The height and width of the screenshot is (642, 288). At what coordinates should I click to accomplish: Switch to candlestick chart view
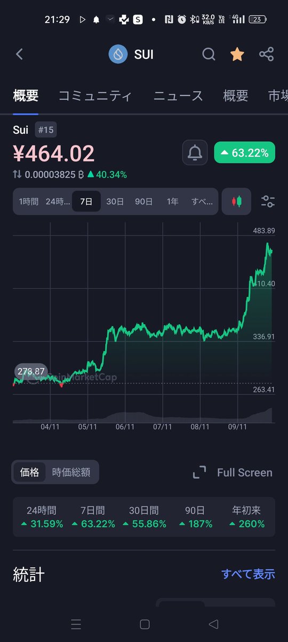click(x=236, y=201)
